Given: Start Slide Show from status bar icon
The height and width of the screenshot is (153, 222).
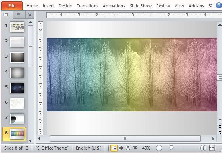Looking at the screenshot, I should click(x=135, y=148).
